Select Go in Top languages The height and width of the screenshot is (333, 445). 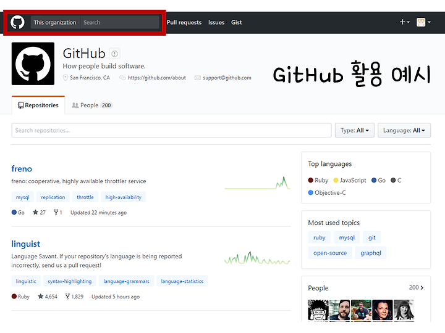click(379, 180)
